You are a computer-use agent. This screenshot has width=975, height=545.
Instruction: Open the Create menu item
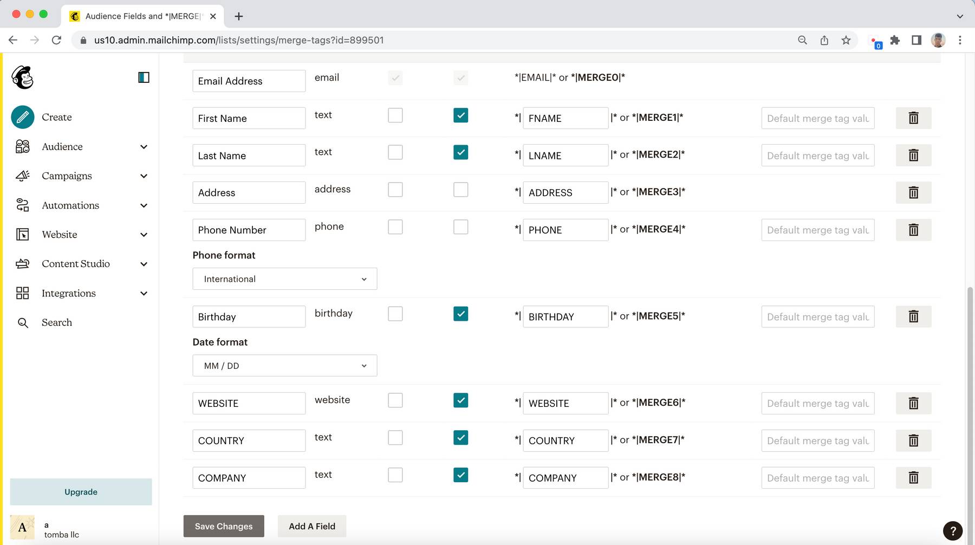(x=57, y=117)
